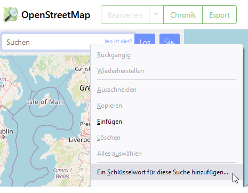Open the Chronik tab
248x193 pixels.
183,15
